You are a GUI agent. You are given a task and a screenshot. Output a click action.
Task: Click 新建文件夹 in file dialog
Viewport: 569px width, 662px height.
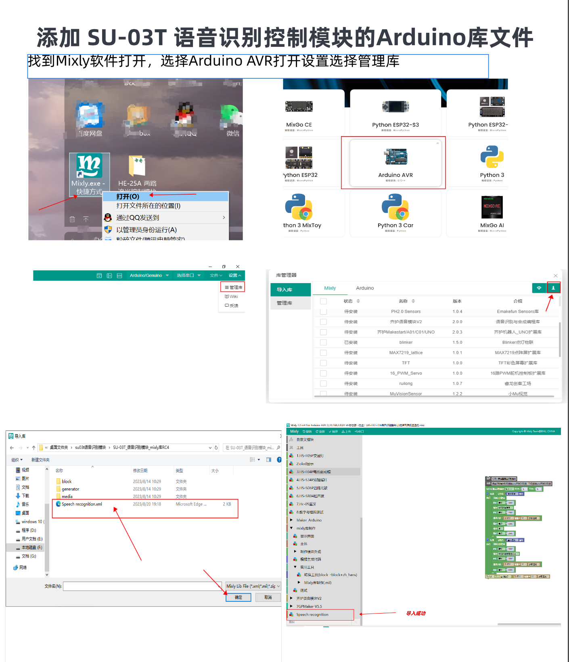tap(40, 460)
